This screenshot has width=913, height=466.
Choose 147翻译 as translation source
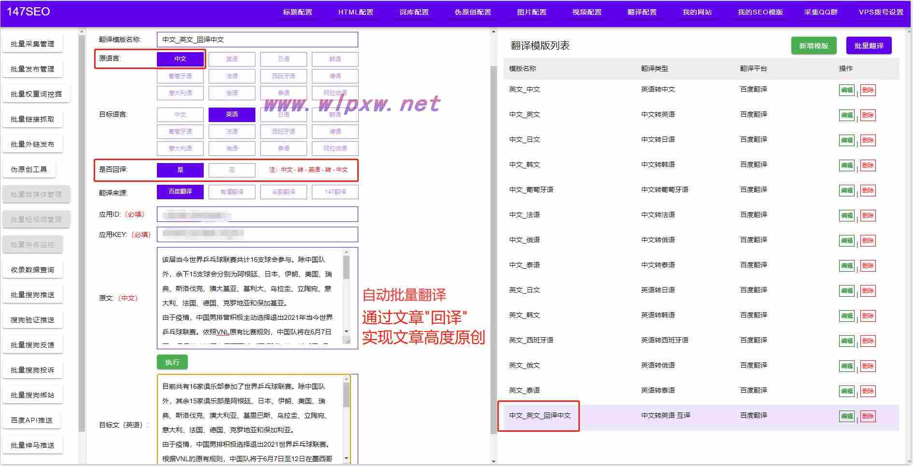click(x=335, y=192)
